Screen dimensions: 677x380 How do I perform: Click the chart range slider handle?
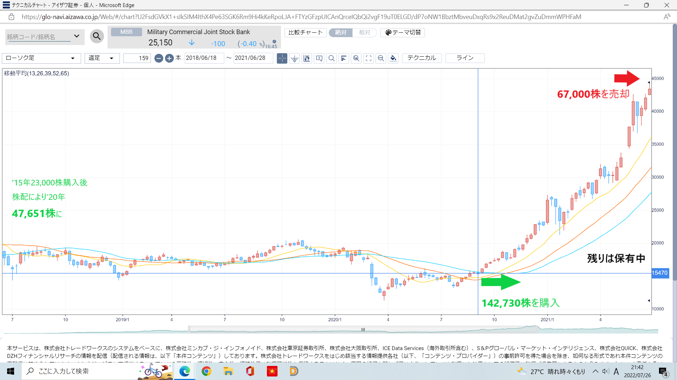tap(363, 330)
